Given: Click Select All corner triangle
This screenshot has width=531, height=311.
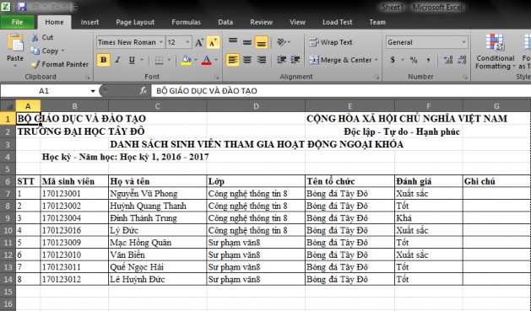Looking at the screenshot, I should (8, 106).
